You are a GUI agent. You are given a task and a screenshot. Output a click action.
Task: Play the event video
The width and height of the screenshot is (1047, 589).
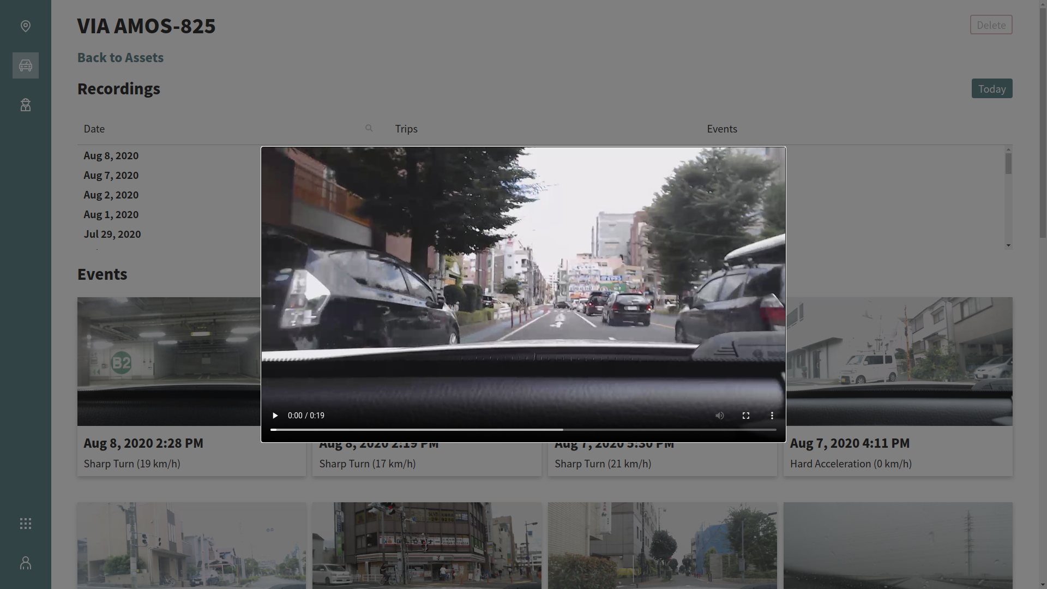coord(275,416)
